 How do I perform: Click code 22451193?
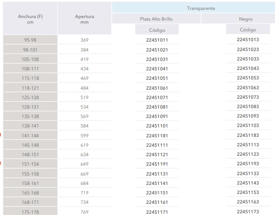click(x=248, y=164)
